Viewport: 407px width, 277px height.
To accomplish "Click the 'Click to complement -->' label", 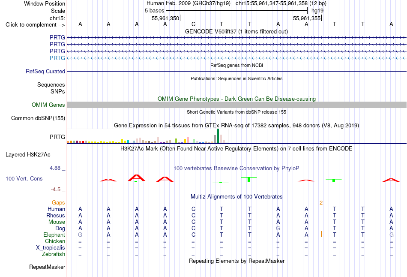I will tap(35, 25).
